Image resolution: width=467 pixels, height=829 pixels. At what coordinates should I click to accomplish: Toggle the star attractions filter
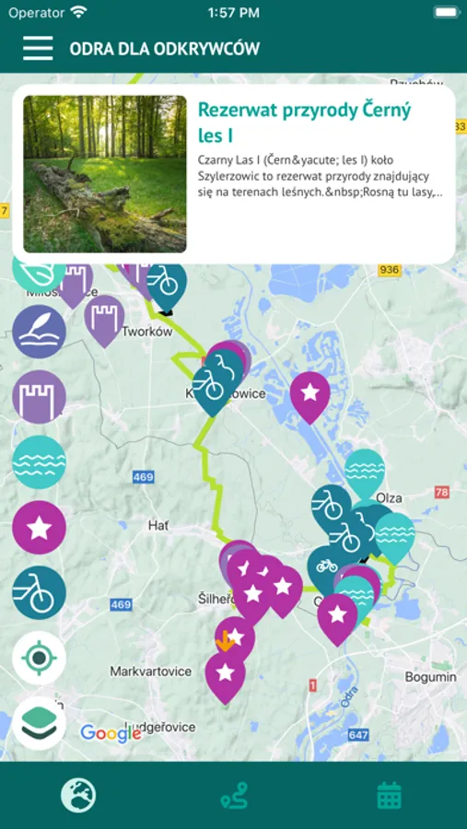click(x=39, y=528)
